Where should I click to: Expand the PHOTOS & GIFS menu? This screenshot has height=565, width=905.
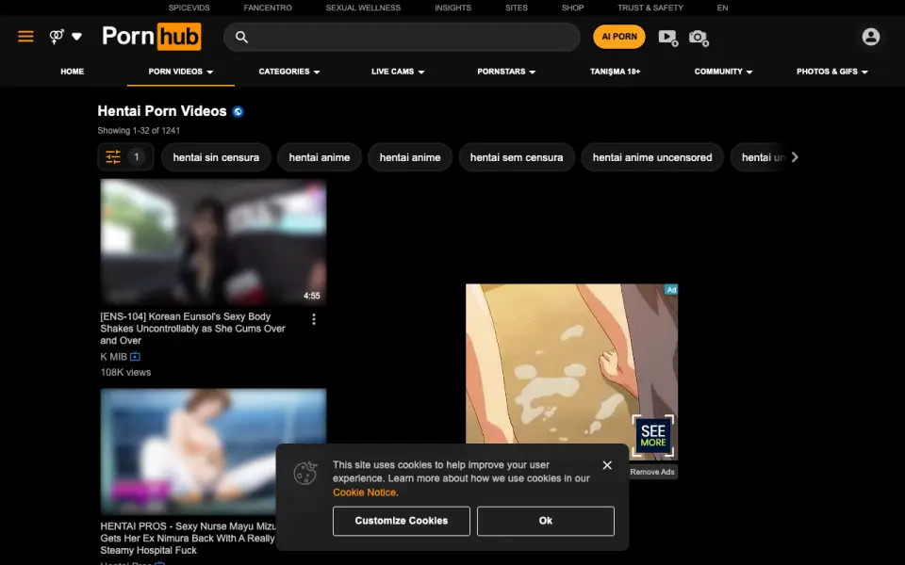click(831, 72)
